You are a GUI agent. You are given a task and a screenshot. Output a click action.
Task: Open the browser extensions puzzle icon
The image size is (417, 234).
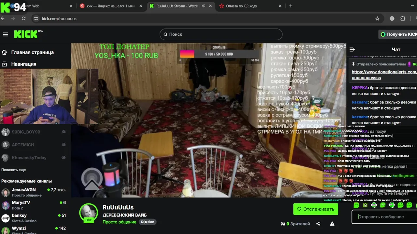coord(403,19)
